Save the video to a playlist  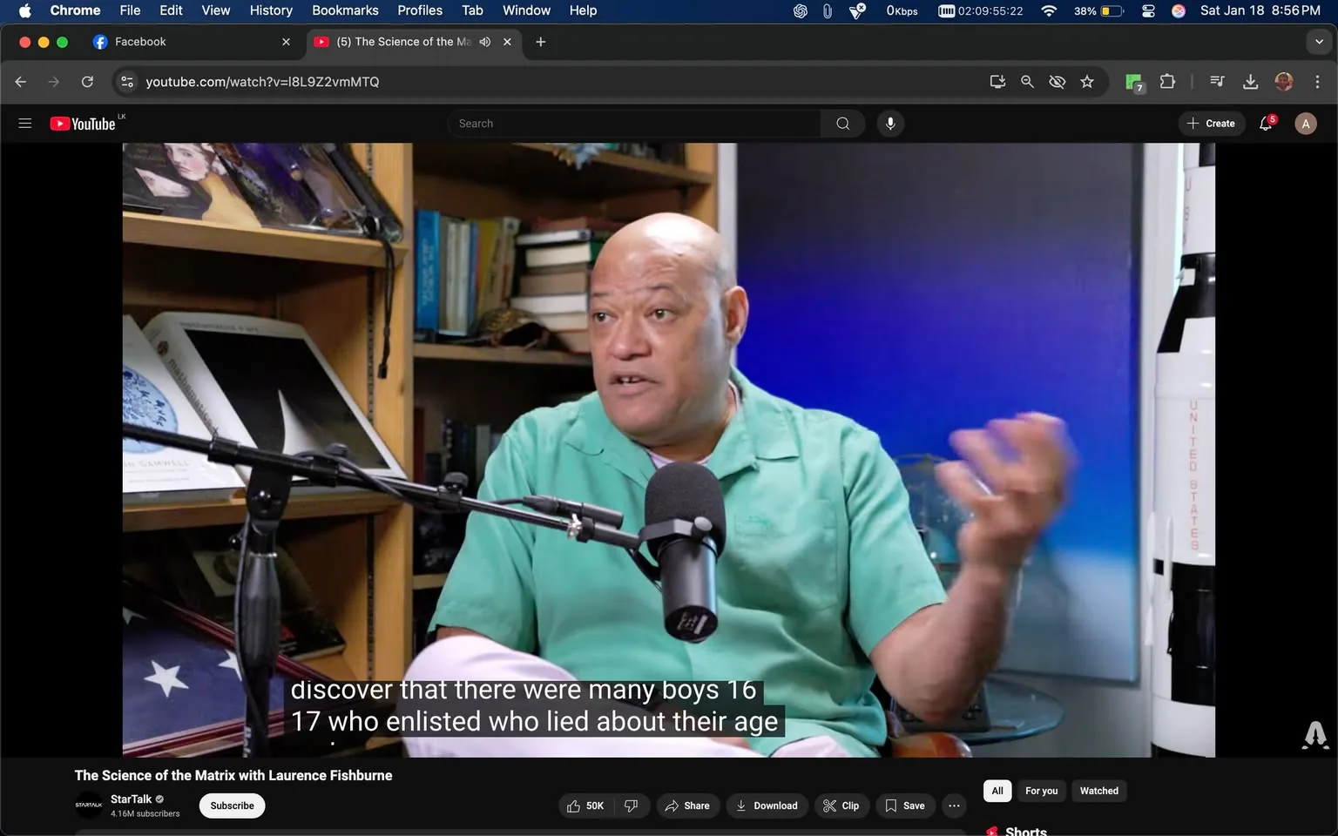click(x=904, y=806)
